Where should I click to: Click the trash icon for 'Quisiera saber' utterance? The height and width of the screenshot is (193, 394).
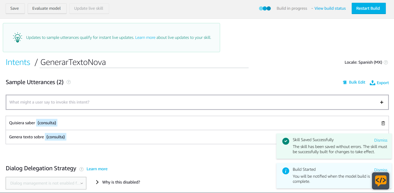[383, 123]
